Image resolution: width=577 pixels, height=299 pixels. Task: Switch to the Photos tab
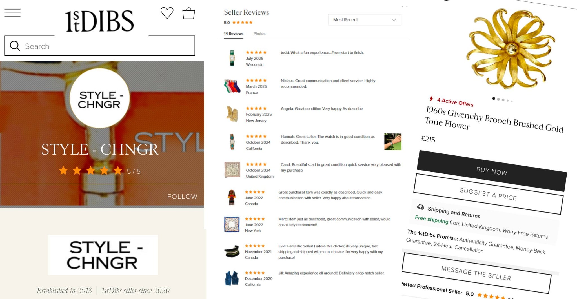(x=259, y=34)
